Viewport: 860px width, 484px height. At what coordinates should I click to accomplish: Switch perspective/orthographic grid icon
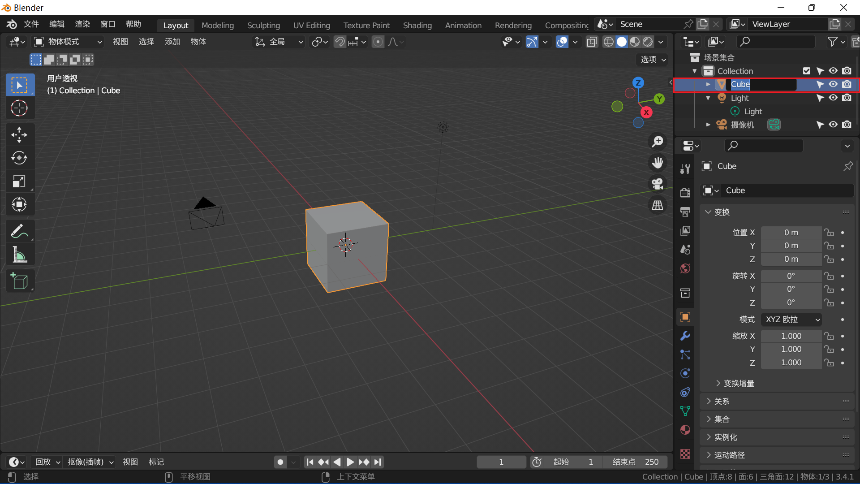click(x=658, y=205)
